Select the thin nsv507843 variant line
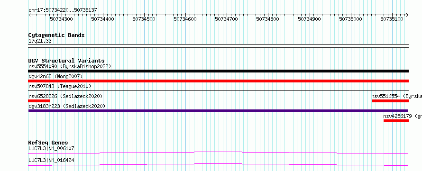Viewport: 422px width, 171px height. (x=218, y=91)
